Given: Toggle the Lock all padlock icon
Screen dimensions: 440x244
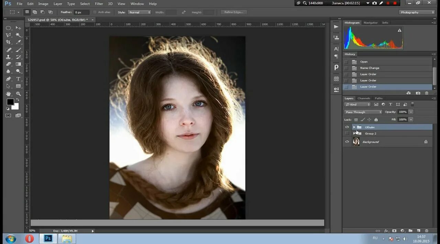Looking at the screenshot, I should pyautogui.click(x=376, y=120).
